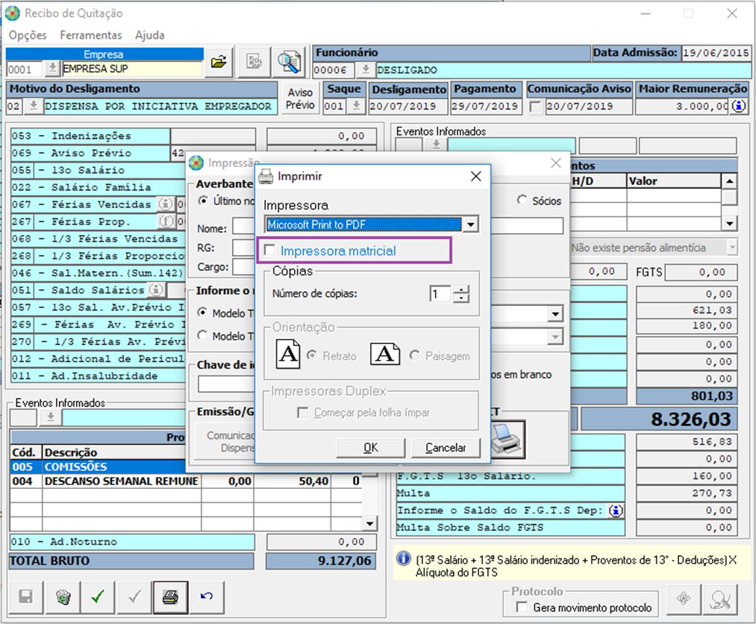
Task: Click info icon next to Férias Vencidas
Action: pos(166,205)
